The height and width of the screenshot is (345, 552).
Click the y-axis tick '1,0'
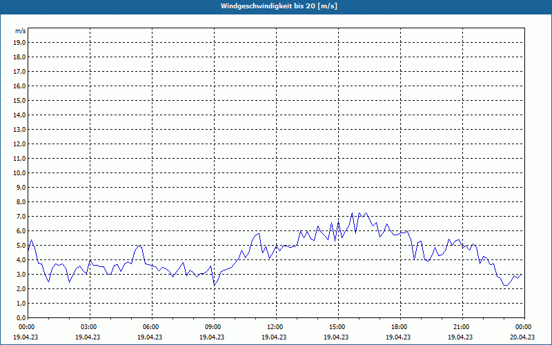pos(21,303)
